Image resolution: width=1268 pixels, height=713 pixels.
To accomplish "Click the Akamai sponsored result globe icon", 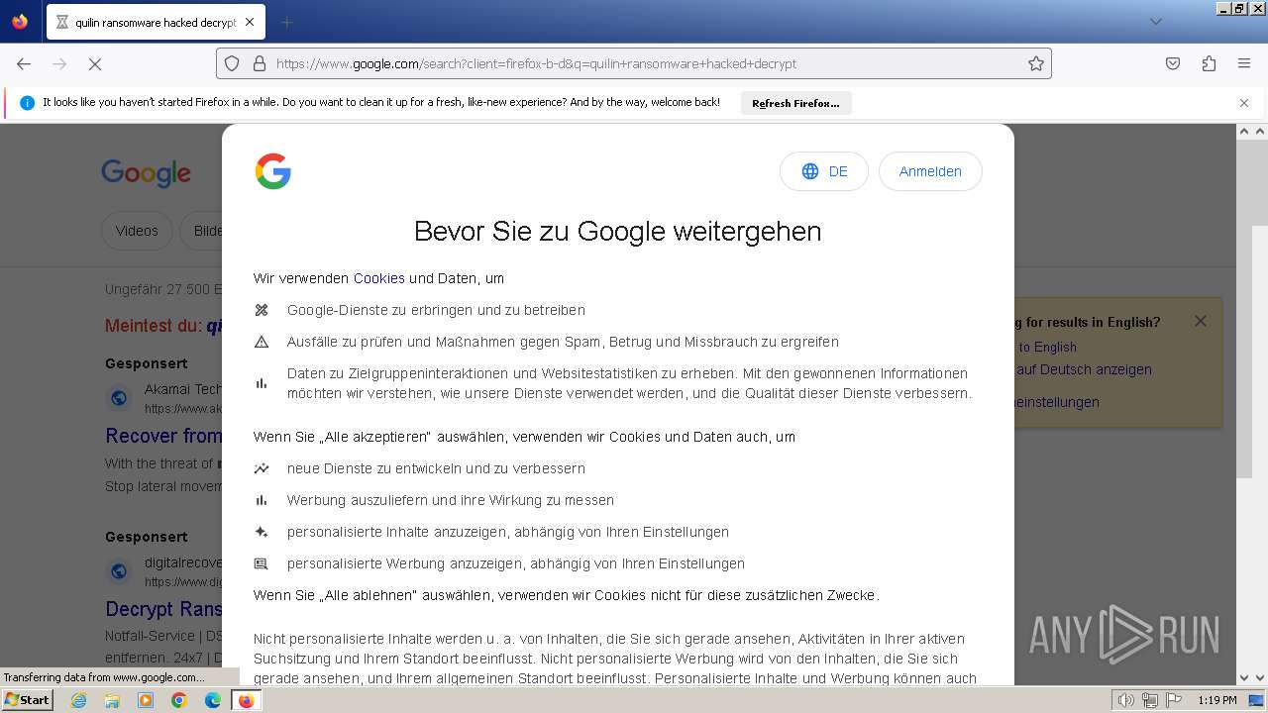I will pos(119,398).
